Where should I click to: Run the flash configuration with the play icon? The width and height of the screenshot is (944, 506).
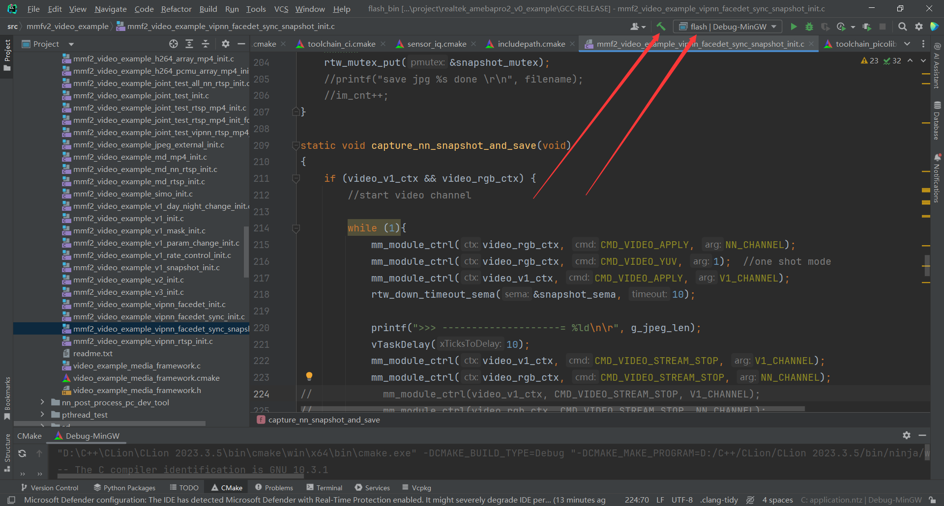tap(793, 27)
